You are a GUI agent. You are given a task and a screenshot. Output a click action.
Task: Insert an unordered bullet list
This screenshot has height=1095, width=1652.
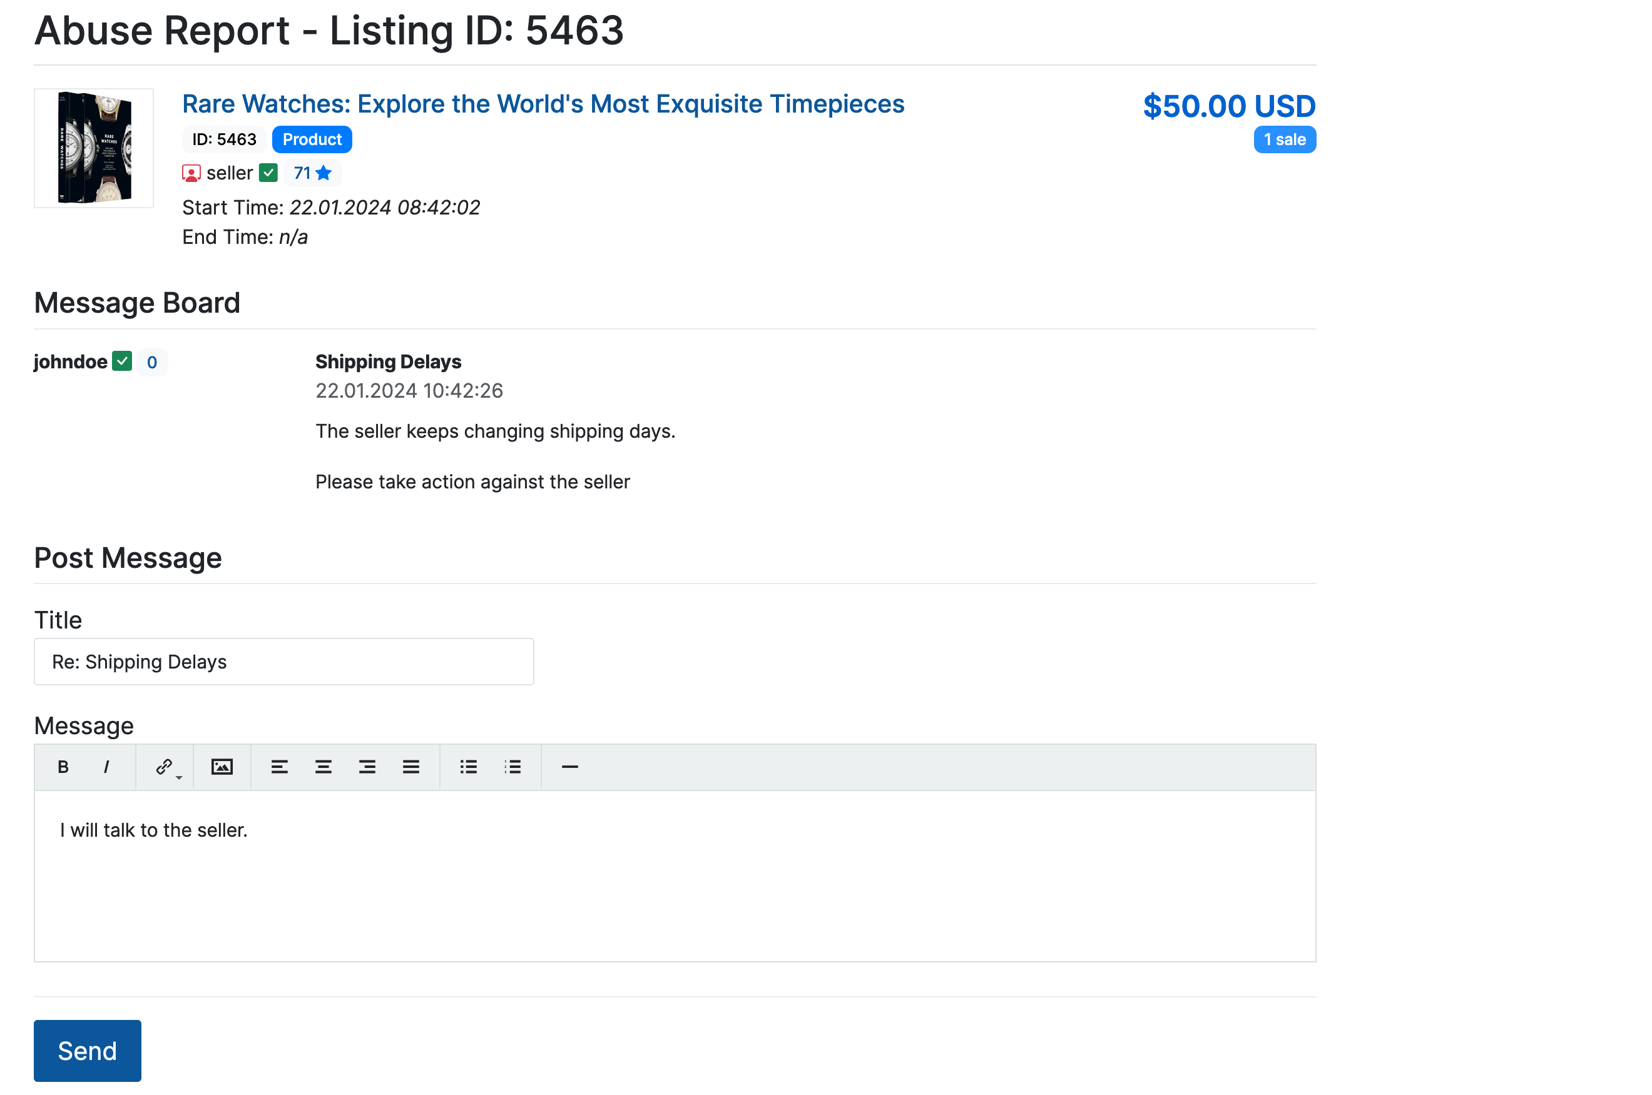pyautogui.click(x=468, y=767)
